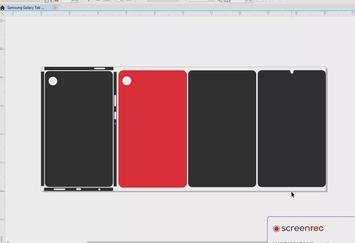Click the 0.25 value input field
This screenshot has width=355, height=243.
point(233,1)
